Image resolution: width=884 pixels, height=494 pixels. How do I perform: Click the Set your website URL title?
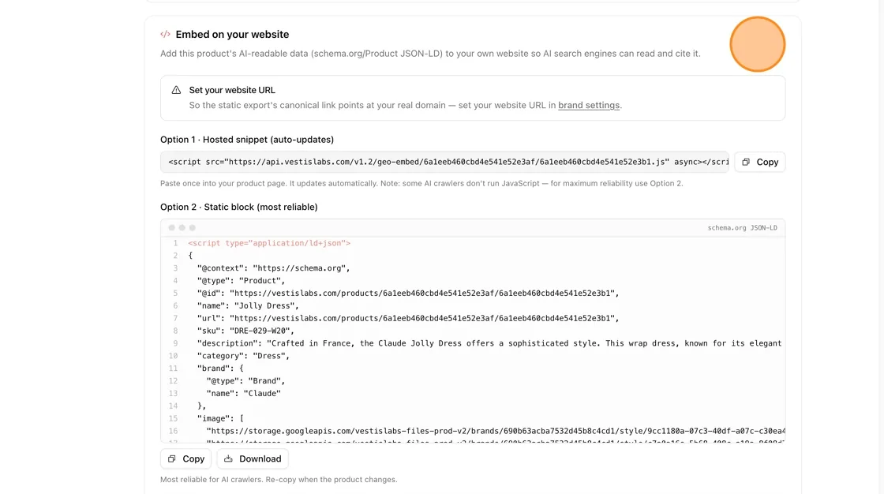click(x=232, y=90)
